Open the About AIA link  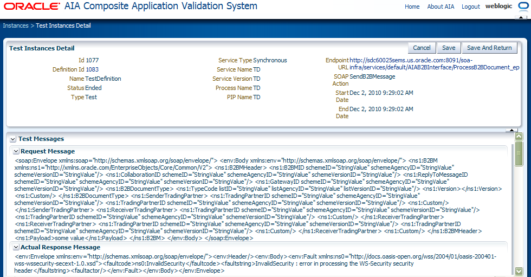(441, 7)
